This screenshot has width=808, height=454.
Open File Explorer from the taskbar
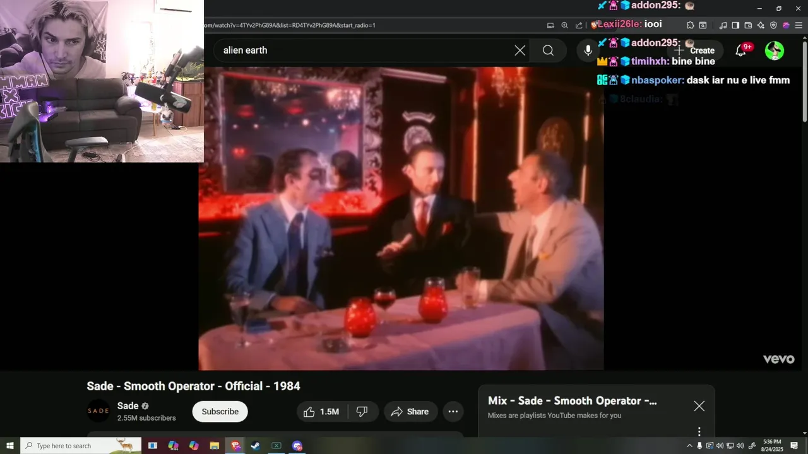click(214, 446)
